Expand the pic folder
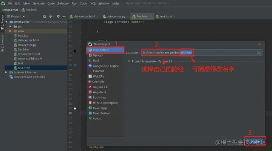272x151 pixels. pos(11,26)
